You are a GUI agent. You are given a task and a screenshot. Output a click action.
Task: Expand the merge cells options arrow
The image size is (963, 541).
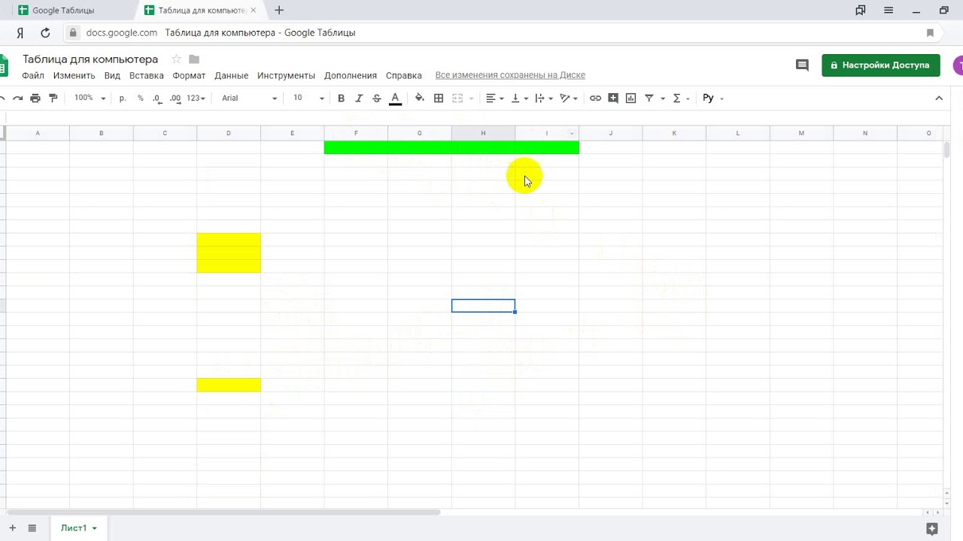pos(472,98)
